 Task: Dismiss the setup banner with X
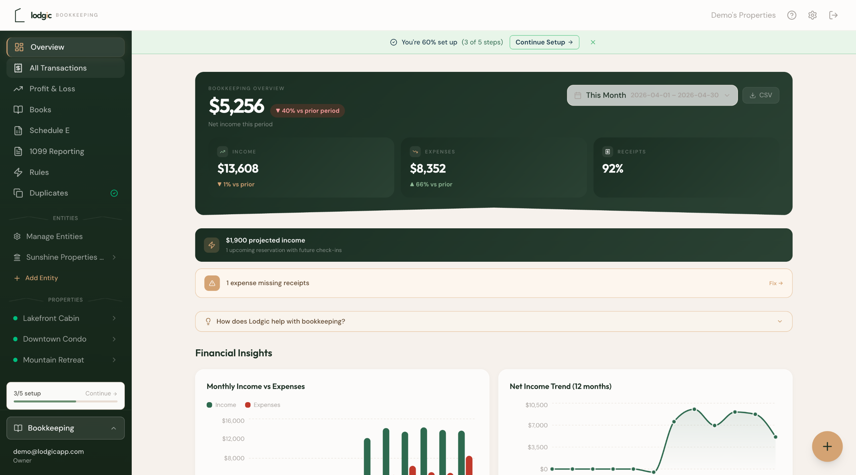(x=593, y=42)
